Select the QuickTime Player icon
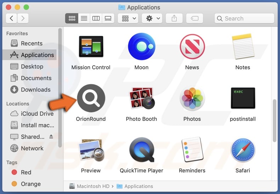The image size is (280, 194). click(142, 150)
